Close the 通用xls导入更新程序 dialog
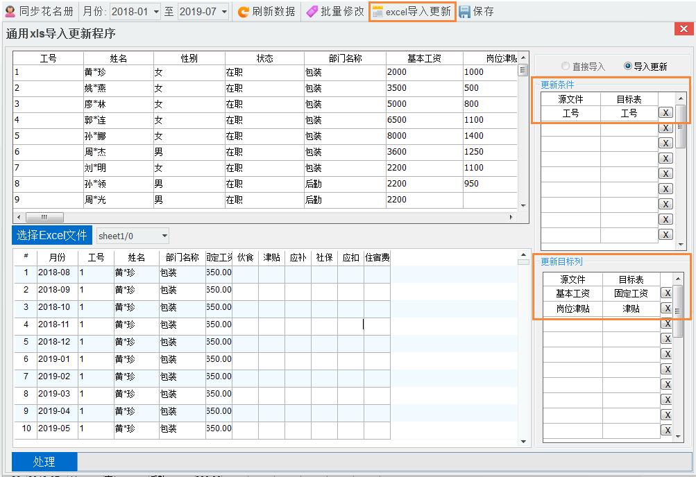Screen dimensions: 696x477 (x=684, y=29)
